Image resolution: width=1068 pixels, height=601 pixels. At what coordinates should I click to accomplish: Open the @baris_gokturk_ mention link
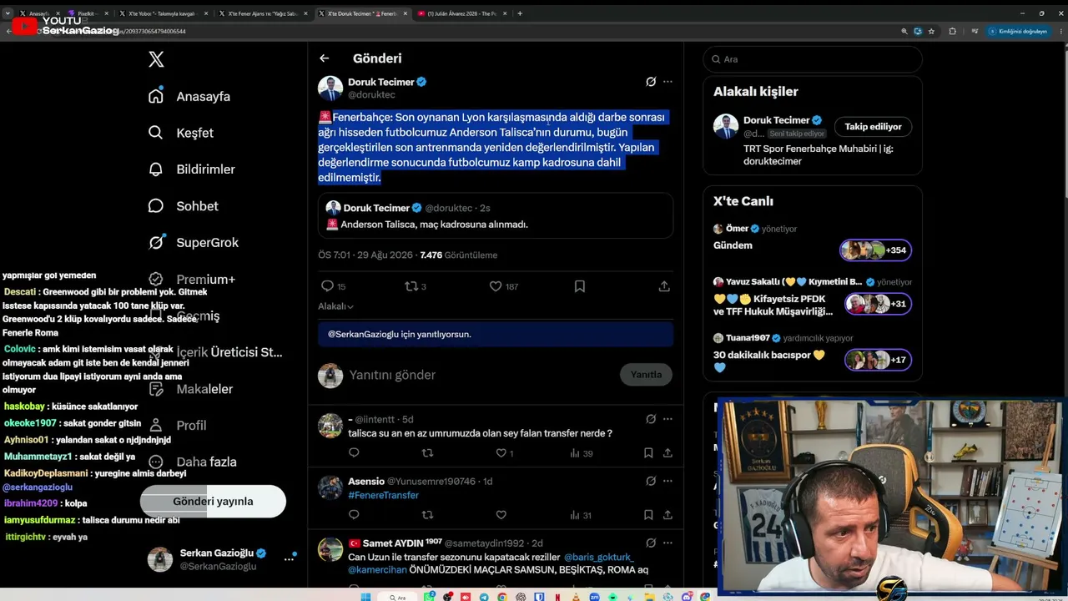598,557
